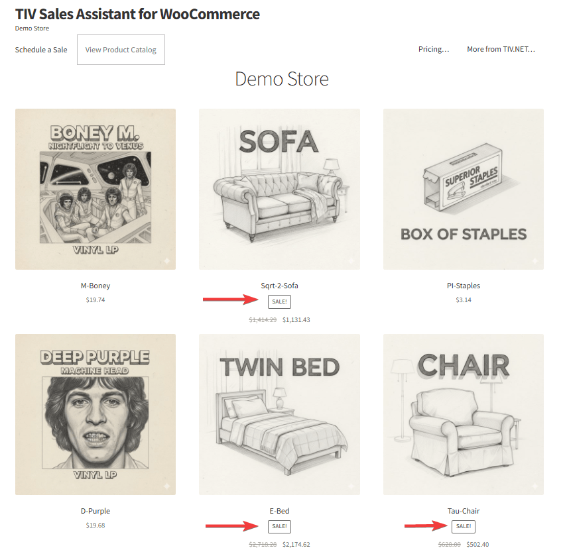Click the E-Bed twin bed image
Screen dimensions: 565x556
point(279,414)
